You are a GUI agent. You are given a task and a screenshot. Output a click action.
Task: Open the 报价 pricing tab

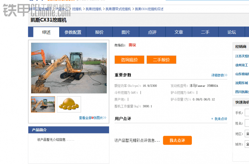coord(99,32)
